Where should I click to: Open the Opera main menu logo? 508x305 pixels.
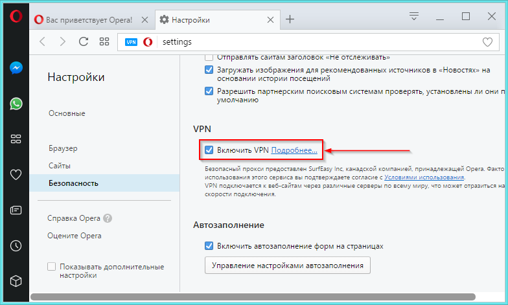[16, 16]
